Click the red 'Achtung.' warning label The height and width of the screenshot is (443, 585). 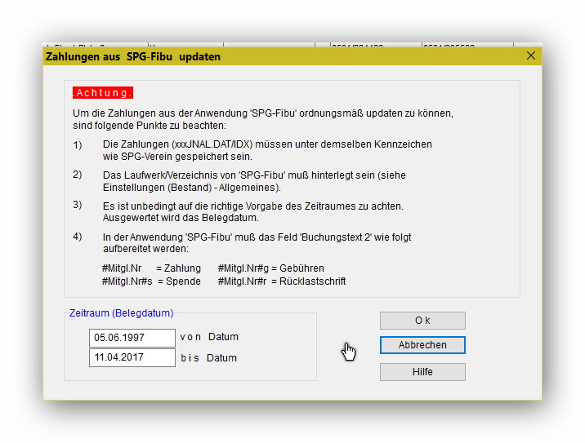103,93
